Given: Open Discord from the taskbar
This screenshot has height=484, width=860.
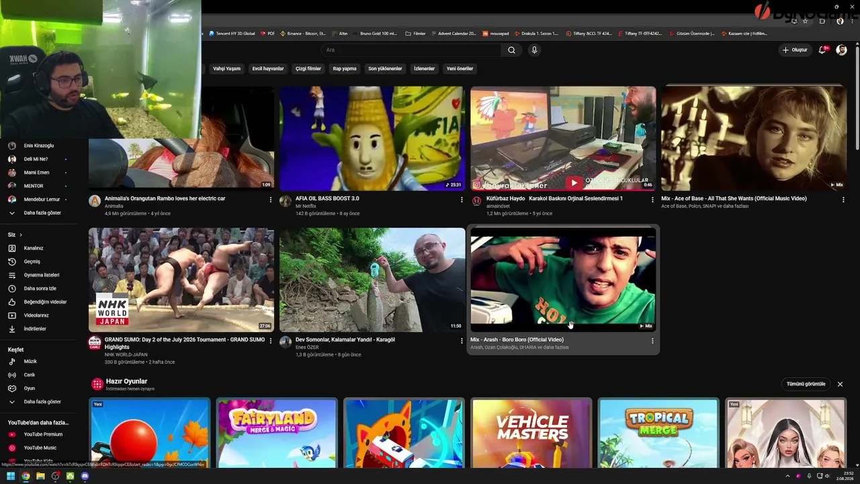Looking at the screenshot, I should 85,476.
